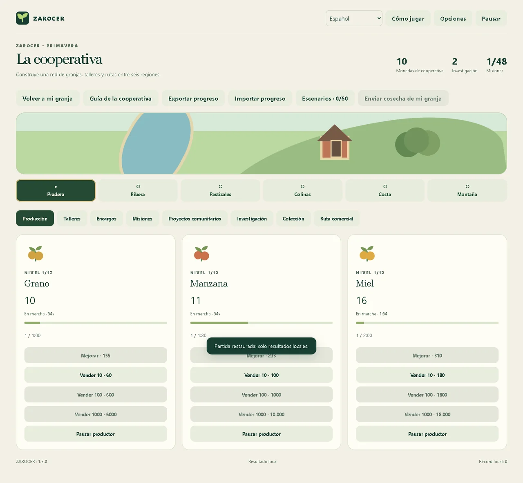Select the Ribera region
523x483 pixels.
click(138, 190)
